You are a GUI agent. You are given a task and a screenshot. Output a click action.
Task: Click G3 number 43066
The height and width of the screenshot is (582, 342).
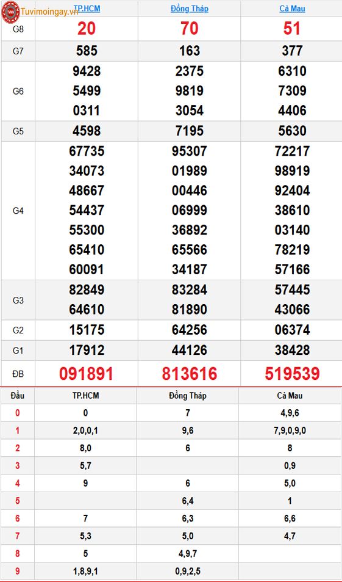point(292,309)
